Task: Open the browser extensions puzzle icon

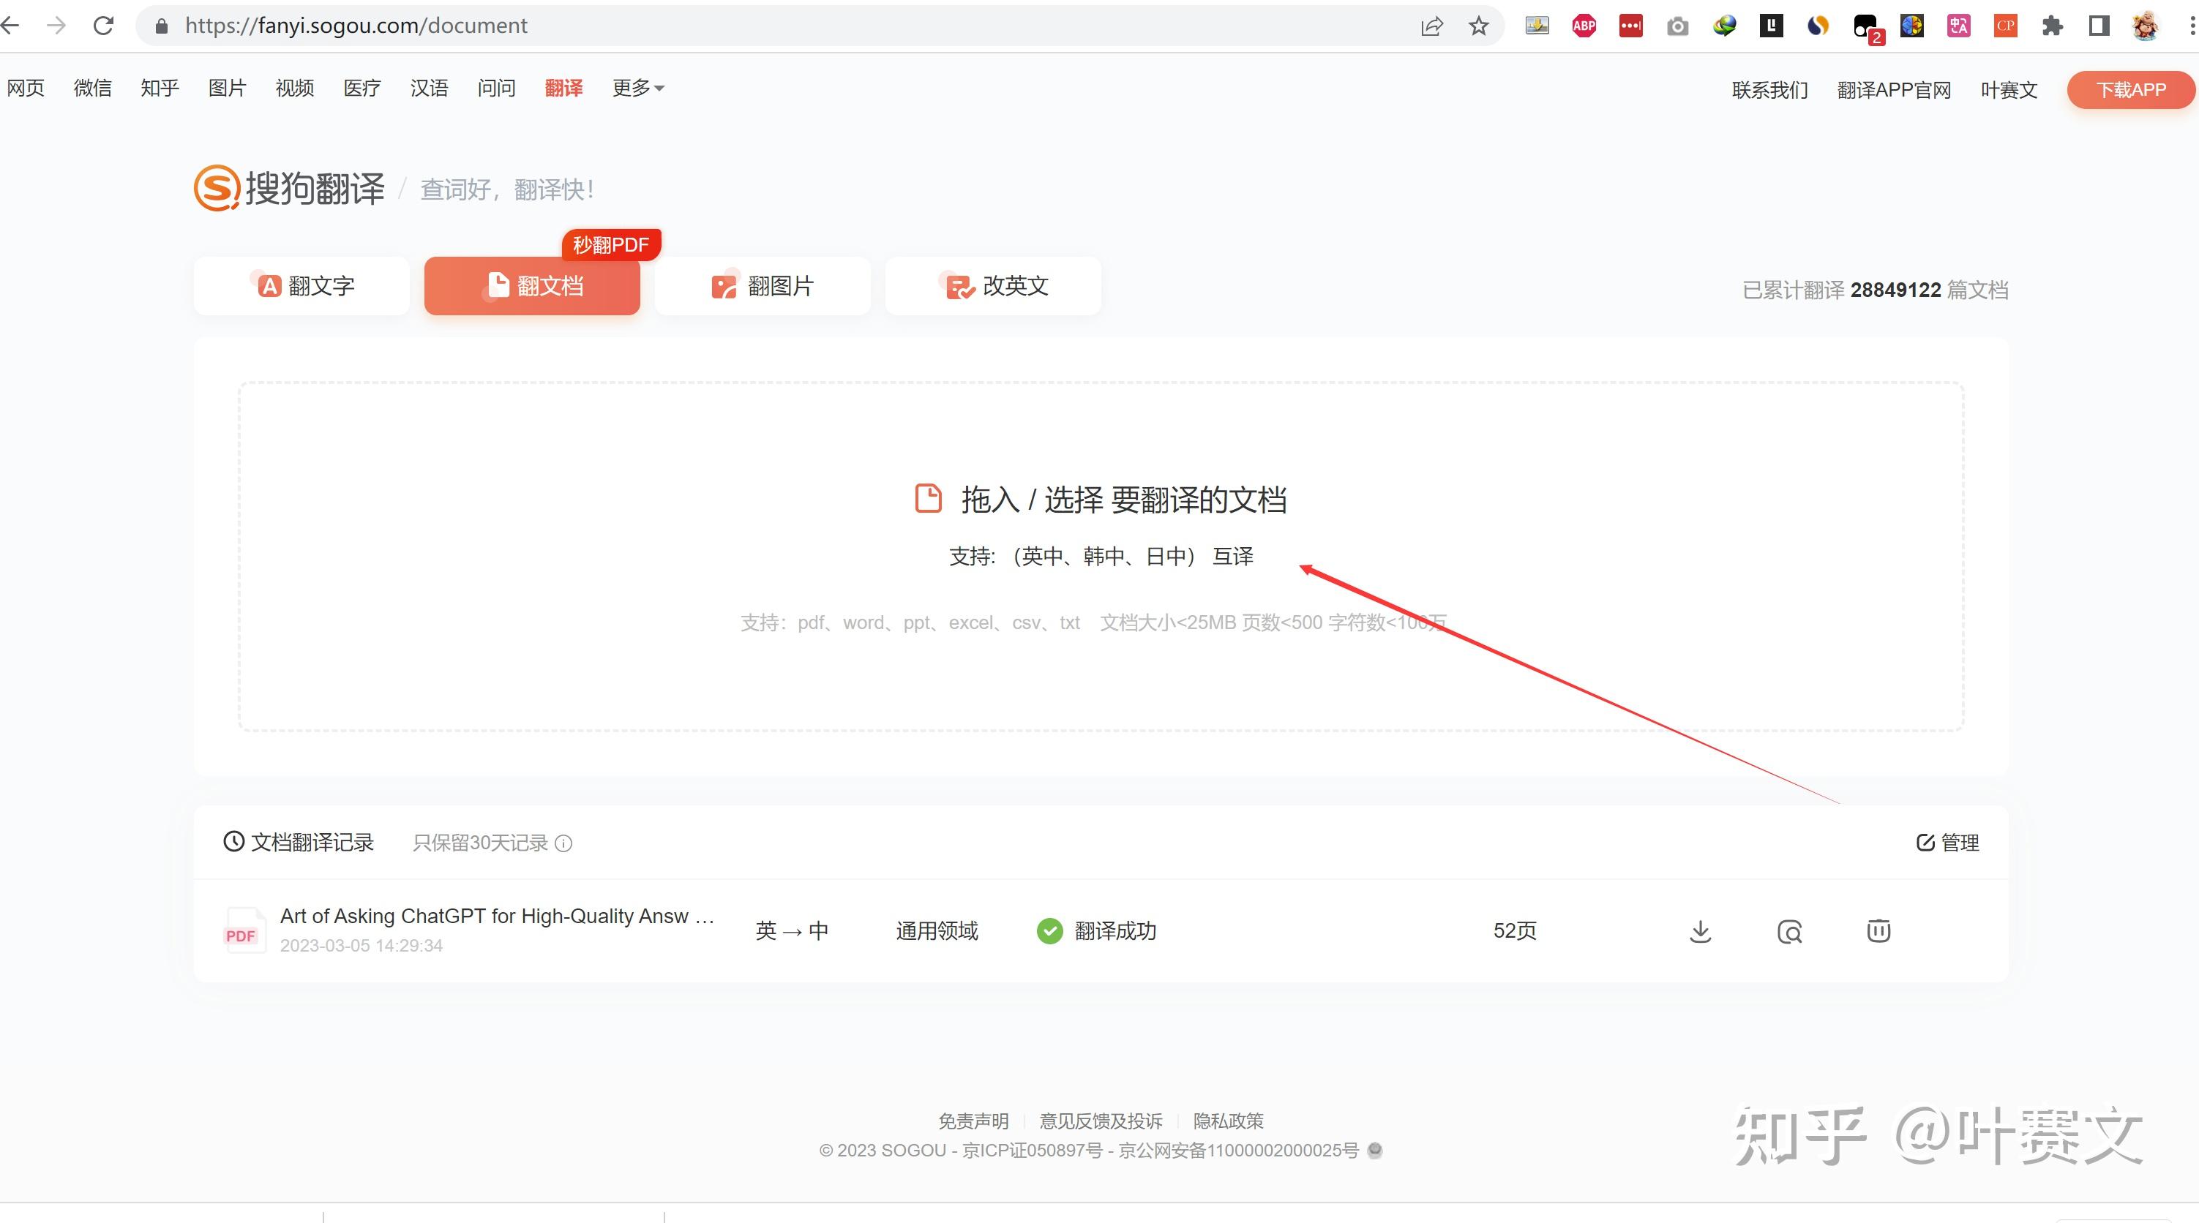Action: tap(2052, 26)
